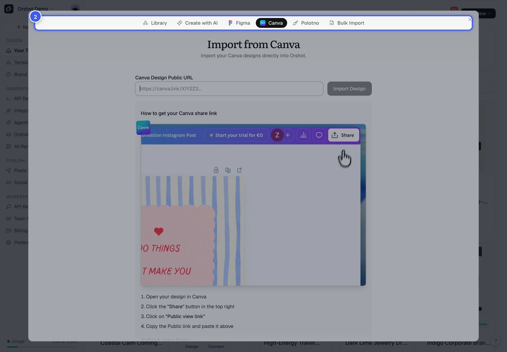This screenshot has height=352, width=507.
Task: Click the Integrations plug icon
Action: tap(9, 111)
